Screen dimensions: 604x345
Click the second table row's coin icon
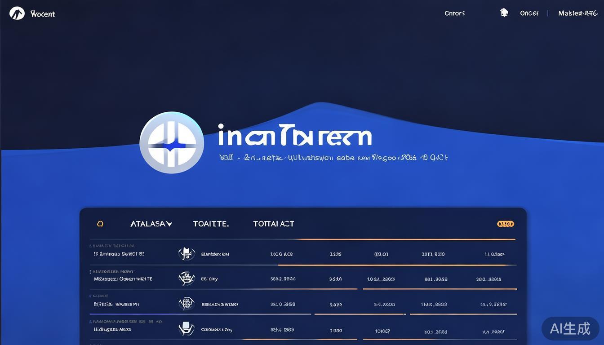pyautogui.click(x=187, y=279)
